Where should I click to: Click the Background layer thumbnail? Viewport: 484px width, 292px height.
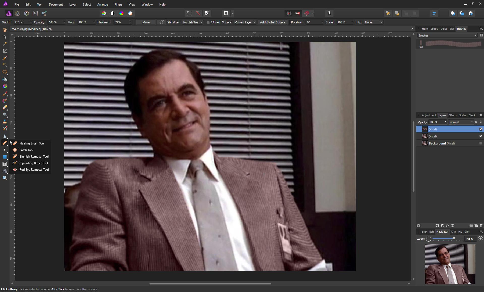tap(425, 143)
